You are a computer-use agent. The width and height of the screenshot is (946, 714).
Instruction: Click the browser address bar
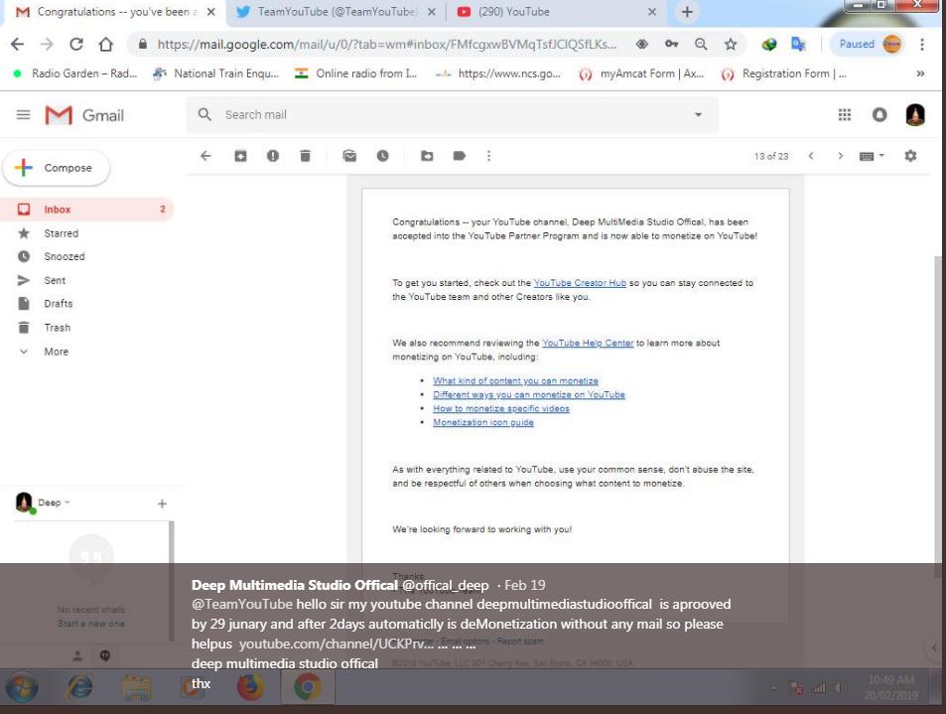pos(386,44)
